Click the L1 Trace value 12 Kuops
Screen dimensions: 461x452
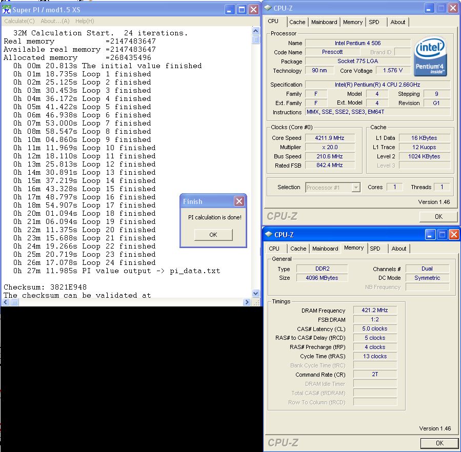pos(424,147)
